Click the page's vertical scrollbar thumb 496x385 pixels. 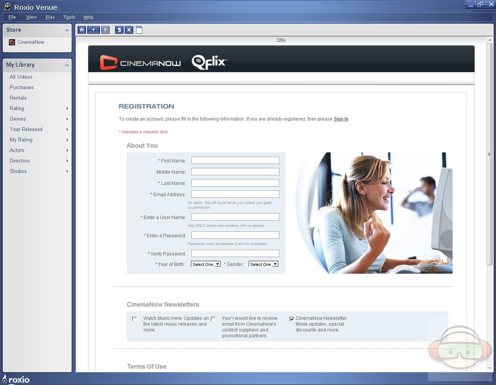click(x=489, y=154)
